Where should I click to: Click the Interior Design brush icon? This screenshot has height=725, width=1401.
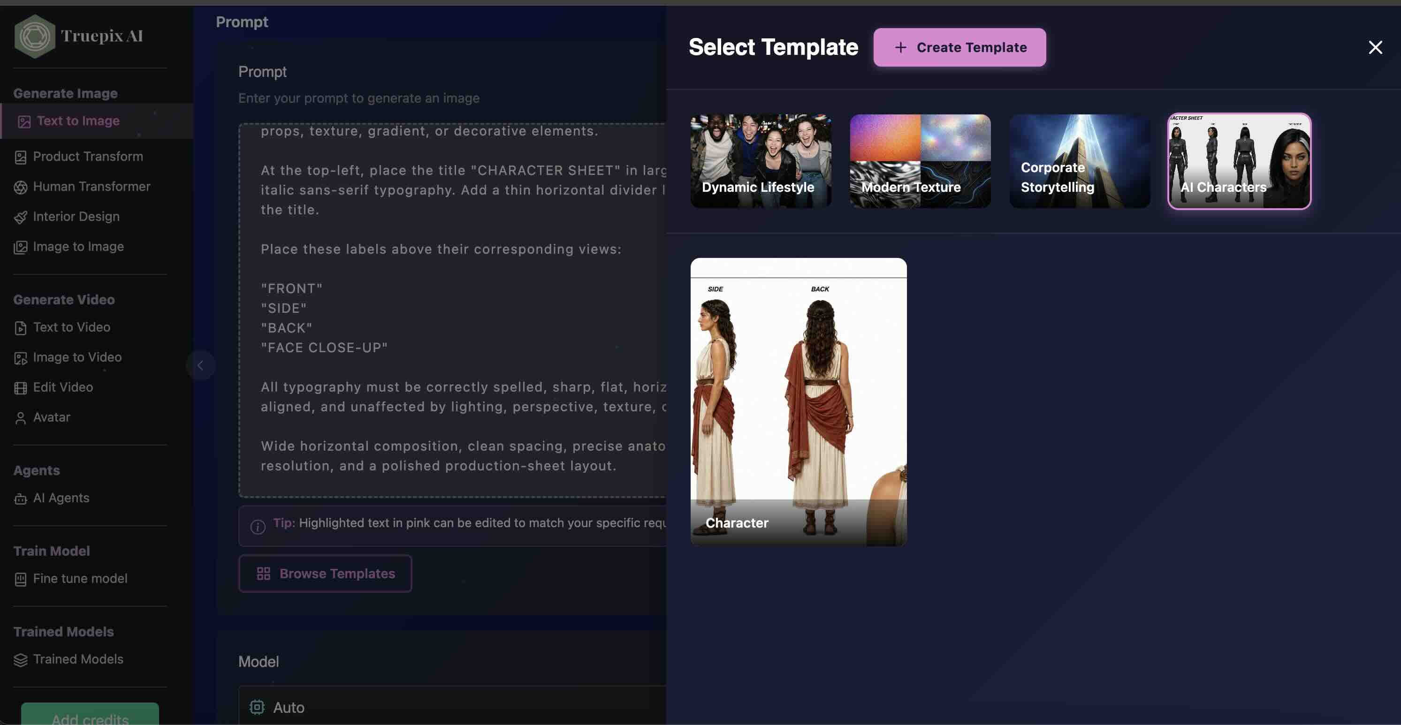(21, 217)
